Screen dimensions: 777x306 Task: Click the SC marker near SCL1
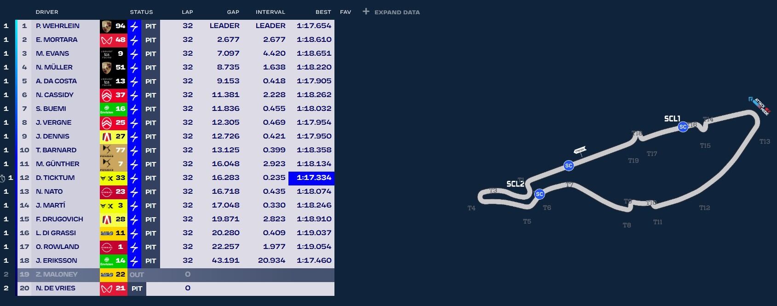point(683,127)
